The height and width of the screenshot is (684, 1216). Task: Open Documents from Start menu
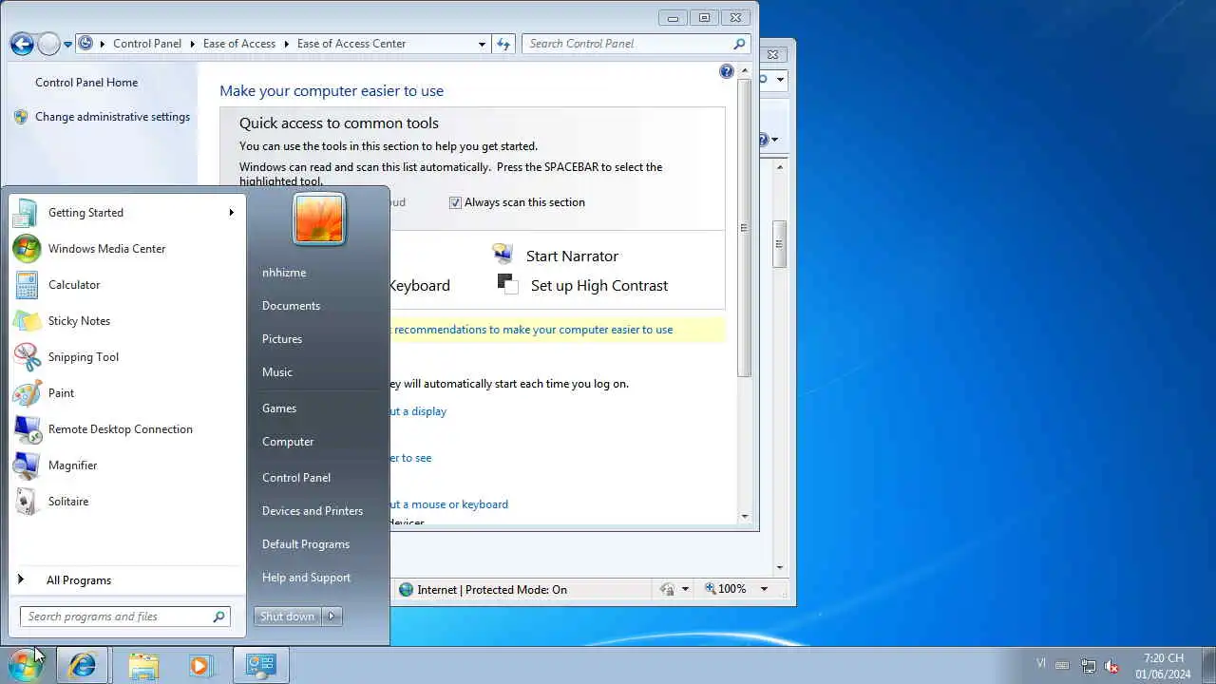(x=291, y=306)
